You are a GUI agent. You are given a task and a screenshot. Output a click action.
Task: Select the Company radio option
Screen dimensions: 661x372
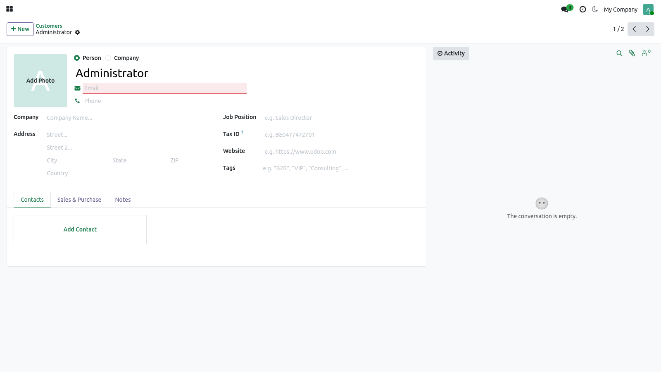(108, 58)
